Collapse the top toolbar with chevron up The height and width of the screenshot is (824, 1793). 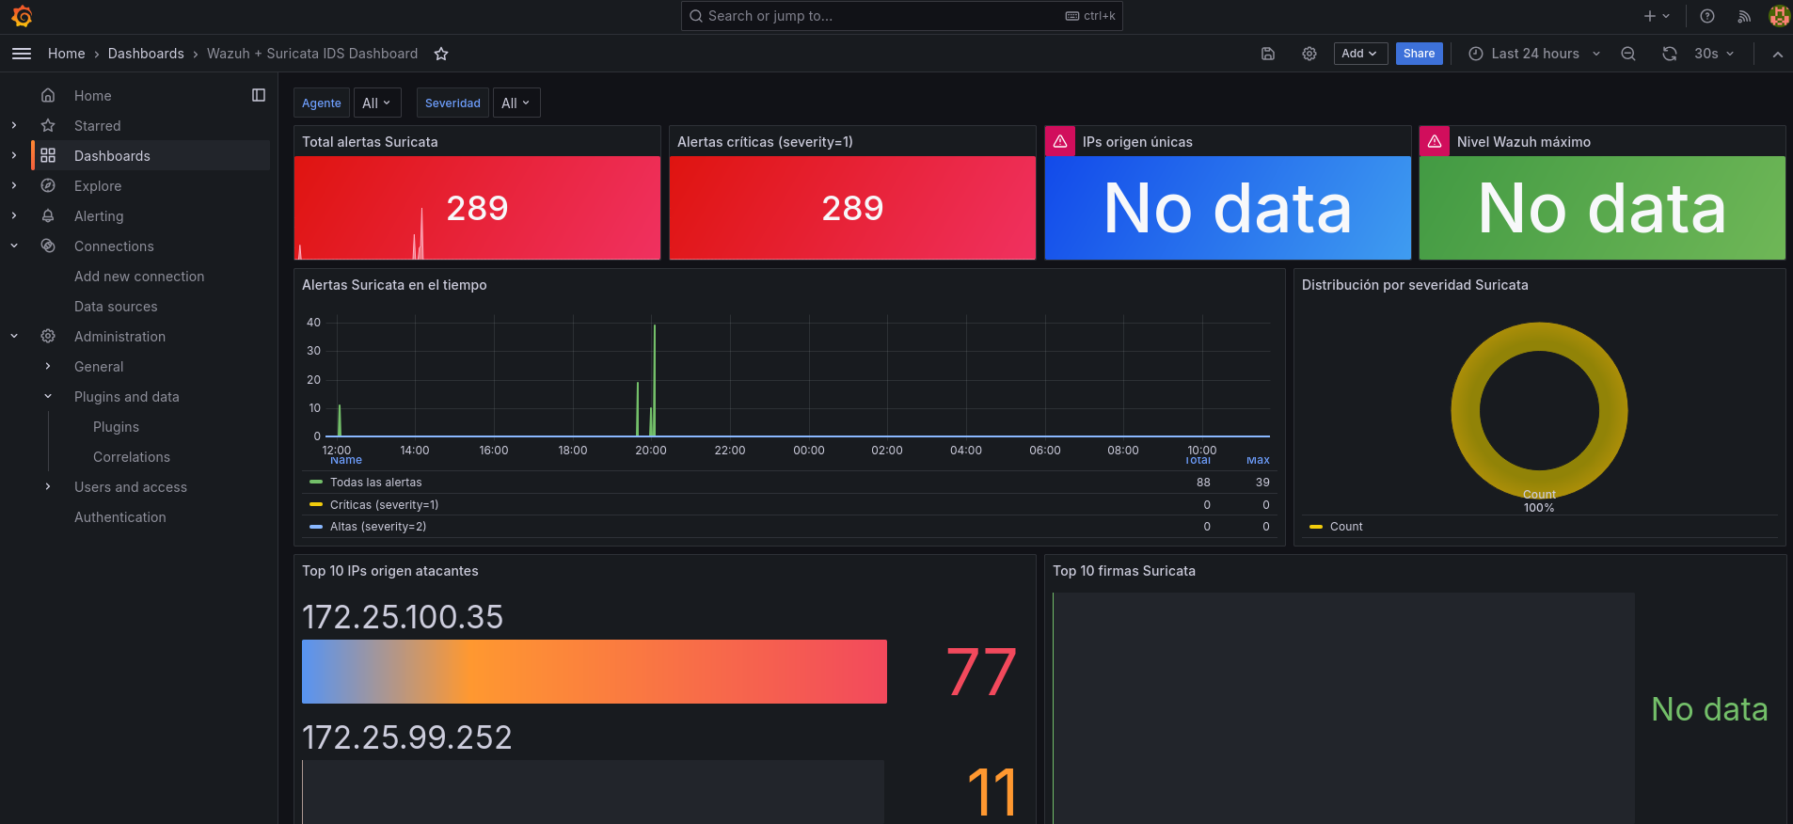tap(1777, 54)
